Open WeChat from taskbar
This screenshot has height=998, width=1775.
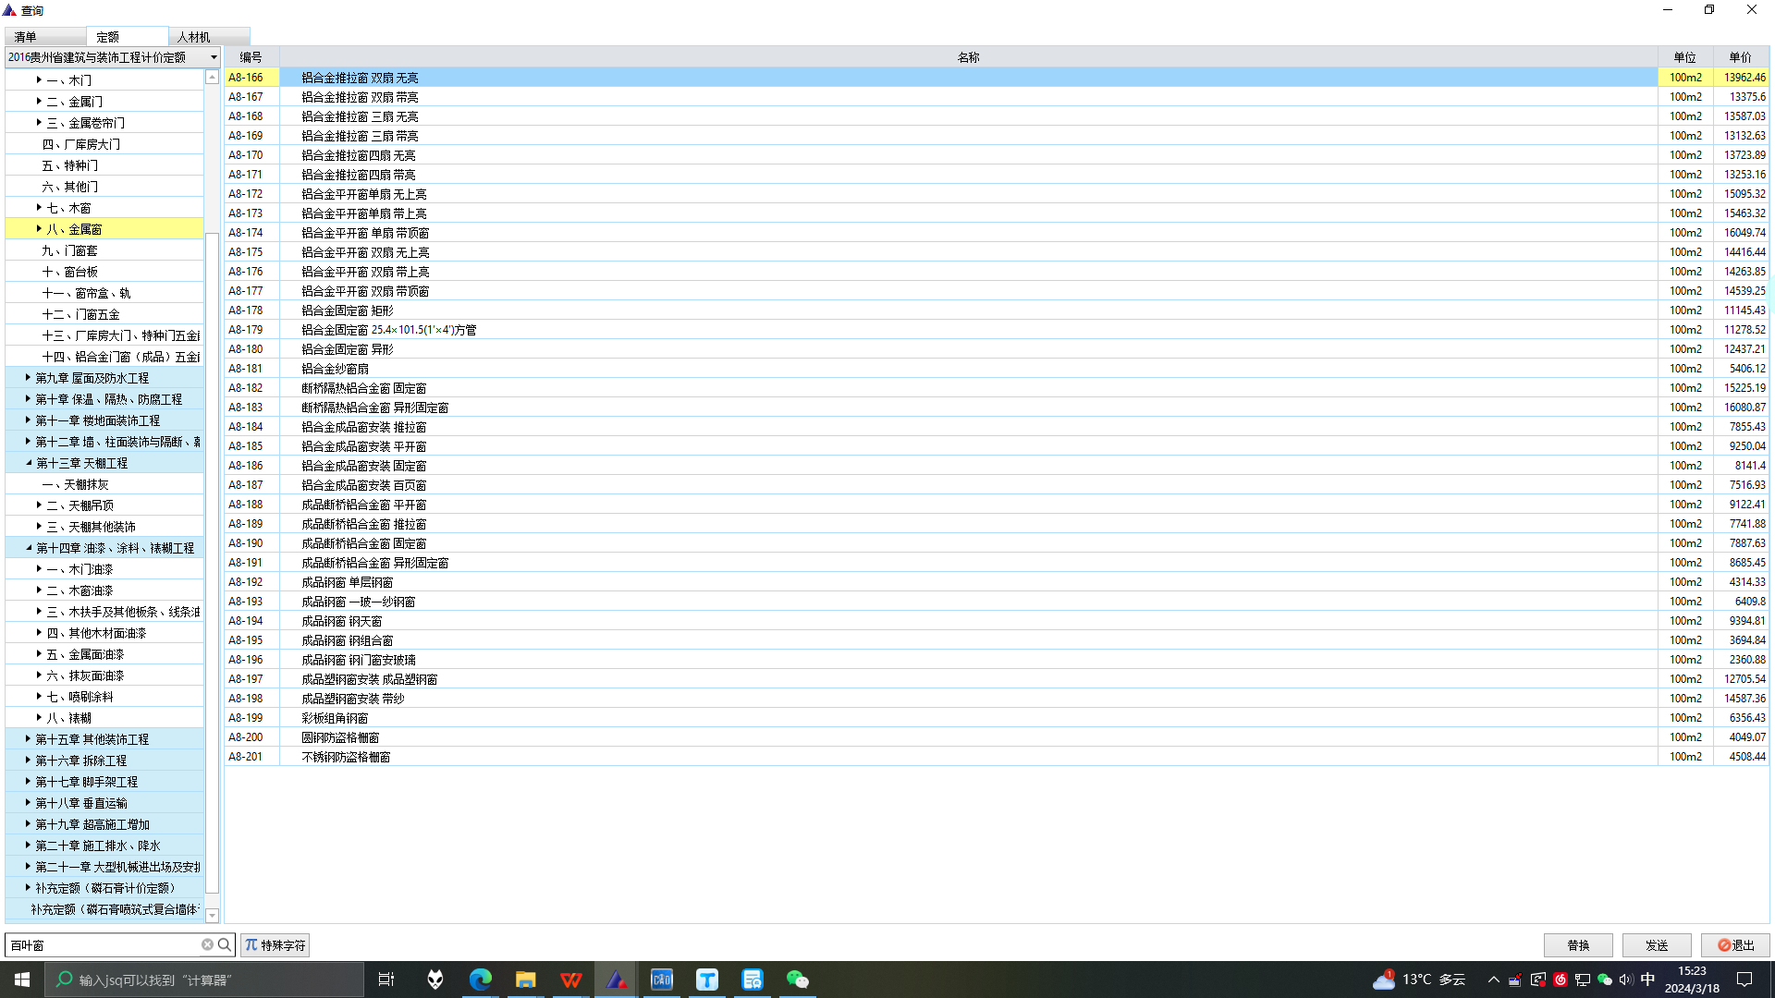click(x=797, y=980)
